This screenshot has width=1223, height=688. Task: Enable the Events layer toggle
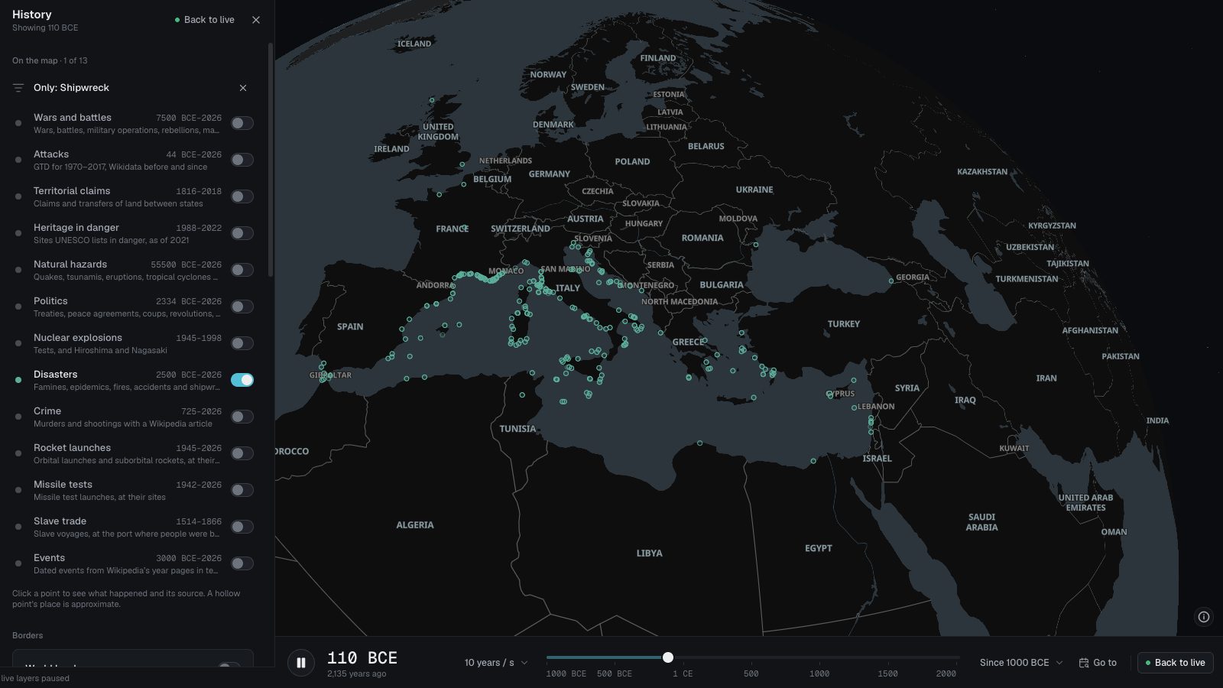pos(242,563)
